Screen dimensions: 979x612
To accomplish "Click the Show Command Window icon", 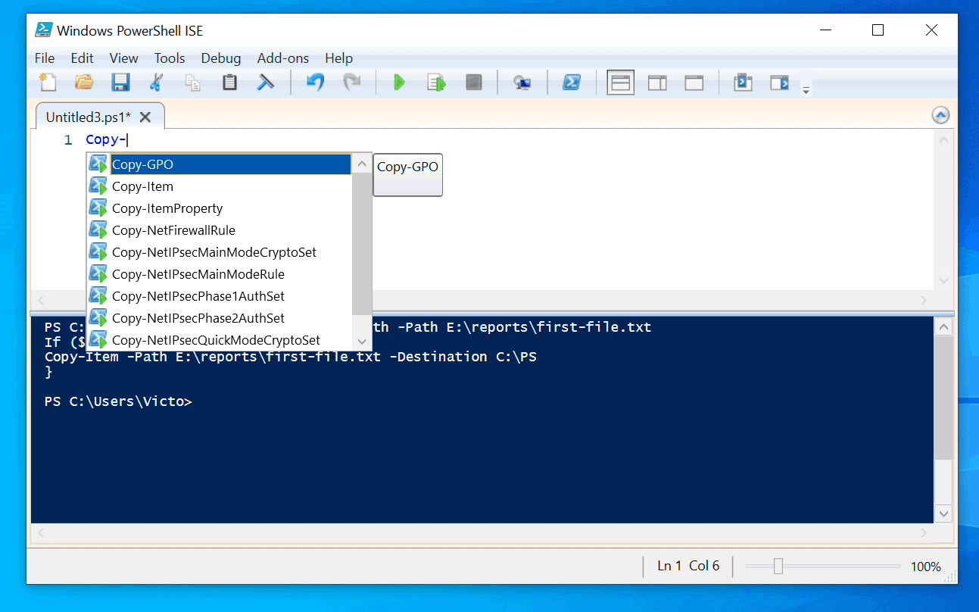I will point(743,82).
